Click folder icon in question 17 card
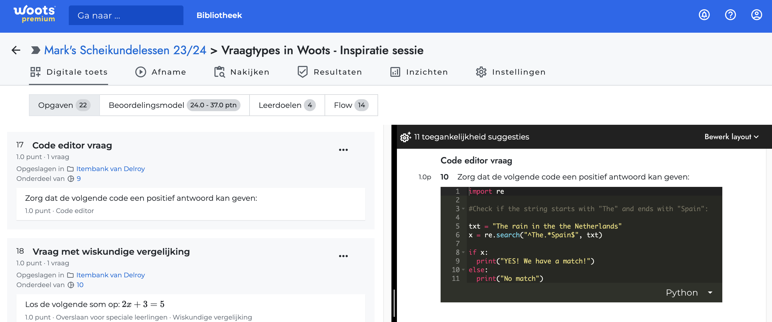The image size is (772, 322). point(70,169)
